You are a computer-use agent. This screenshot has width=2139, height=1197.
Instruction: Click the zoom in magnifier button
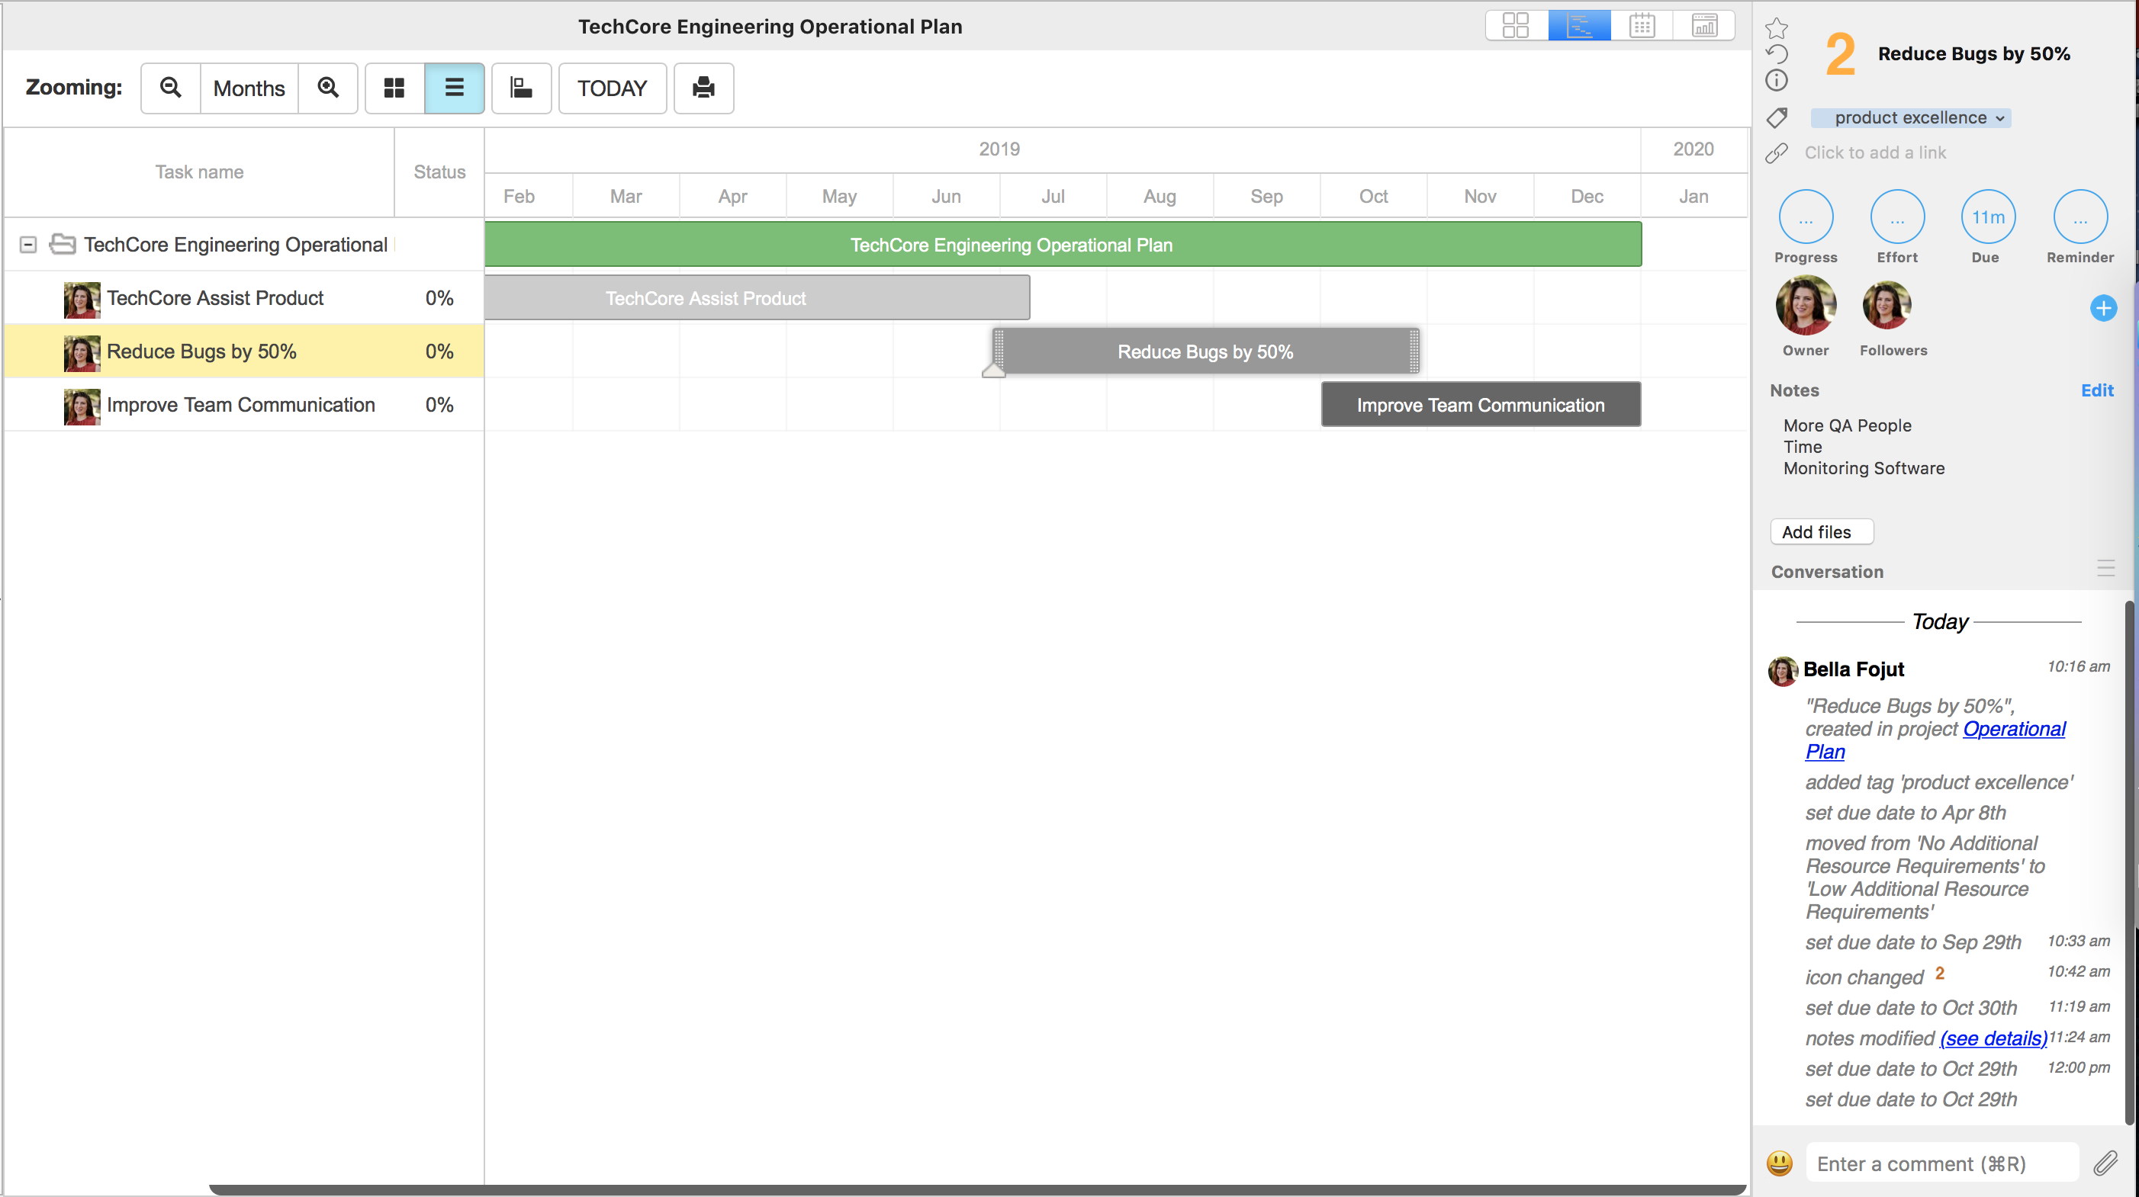click(x=328, y=88)
